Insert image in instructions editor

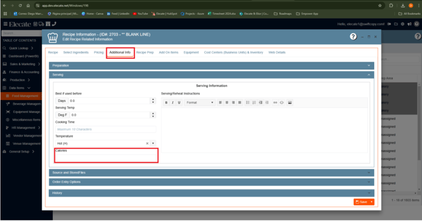(x=290, y=103)
